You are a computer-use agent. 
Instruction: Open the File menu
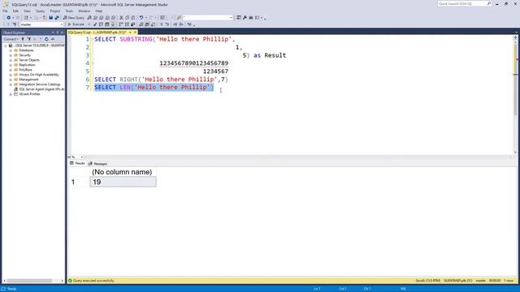pos(5,11)
